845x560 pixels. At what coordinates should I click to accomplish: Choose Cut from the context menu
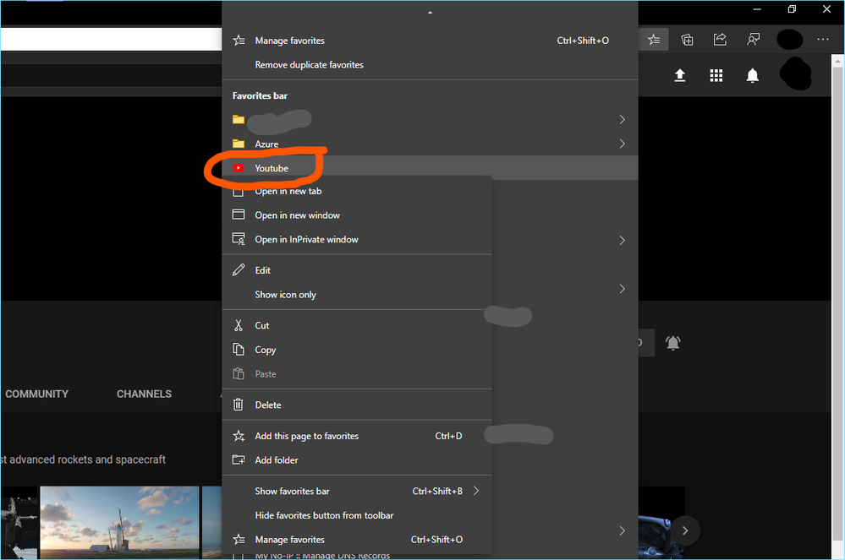tap(357, 325)
